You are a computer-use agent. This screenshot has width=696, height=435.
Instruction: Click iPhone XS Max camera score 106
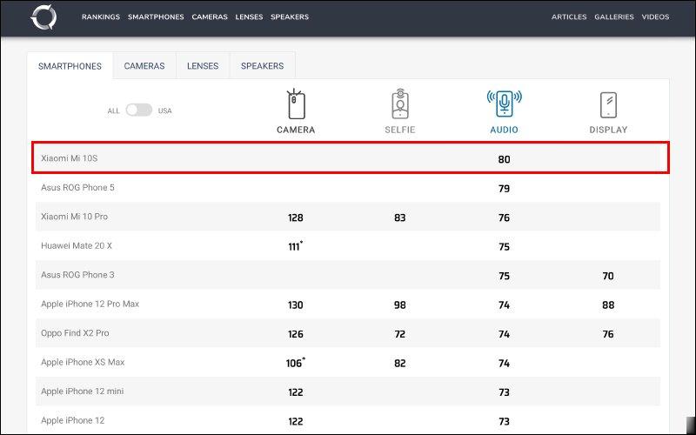(296, 363)
